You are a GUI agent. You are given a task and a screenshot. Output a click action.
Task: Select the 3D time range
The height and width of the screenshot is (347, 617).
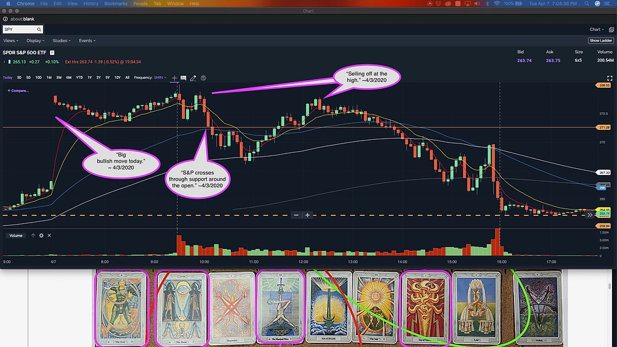tap(19, 78)
